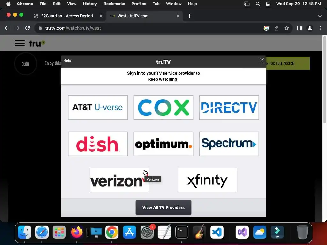Screen dimensions: 327x245
Task: Open the Profiles menu
Action: tap(139, 4)
